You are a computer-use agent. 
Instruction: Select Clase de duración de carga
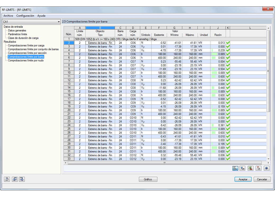click(x=23, y=38)
